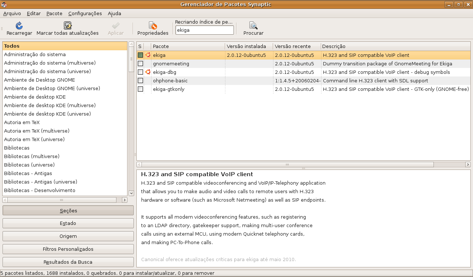Open the Configurações menu
The width and height of the screenshot is (473, 277).
click(x=85, y=13)
